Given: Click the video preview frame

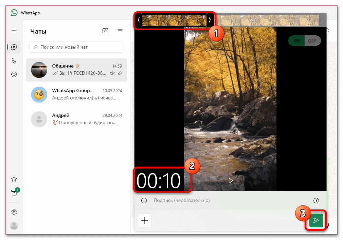Looking at the screenshot, I should coord(230,109).
